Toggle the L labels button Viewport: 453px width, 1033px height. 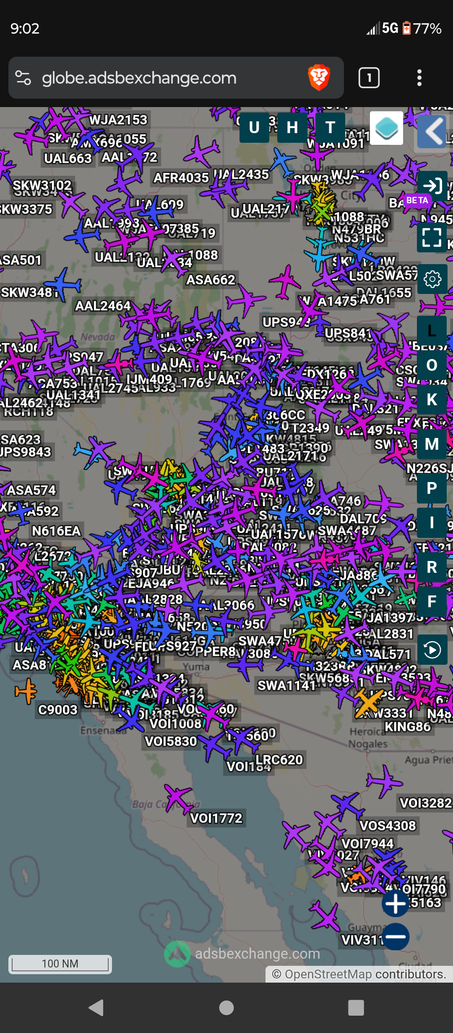tap(432, 331)
